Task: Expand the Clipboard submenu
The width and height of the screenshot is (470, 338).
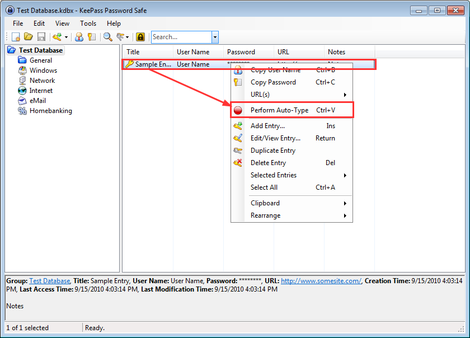Action: point(292,203)
